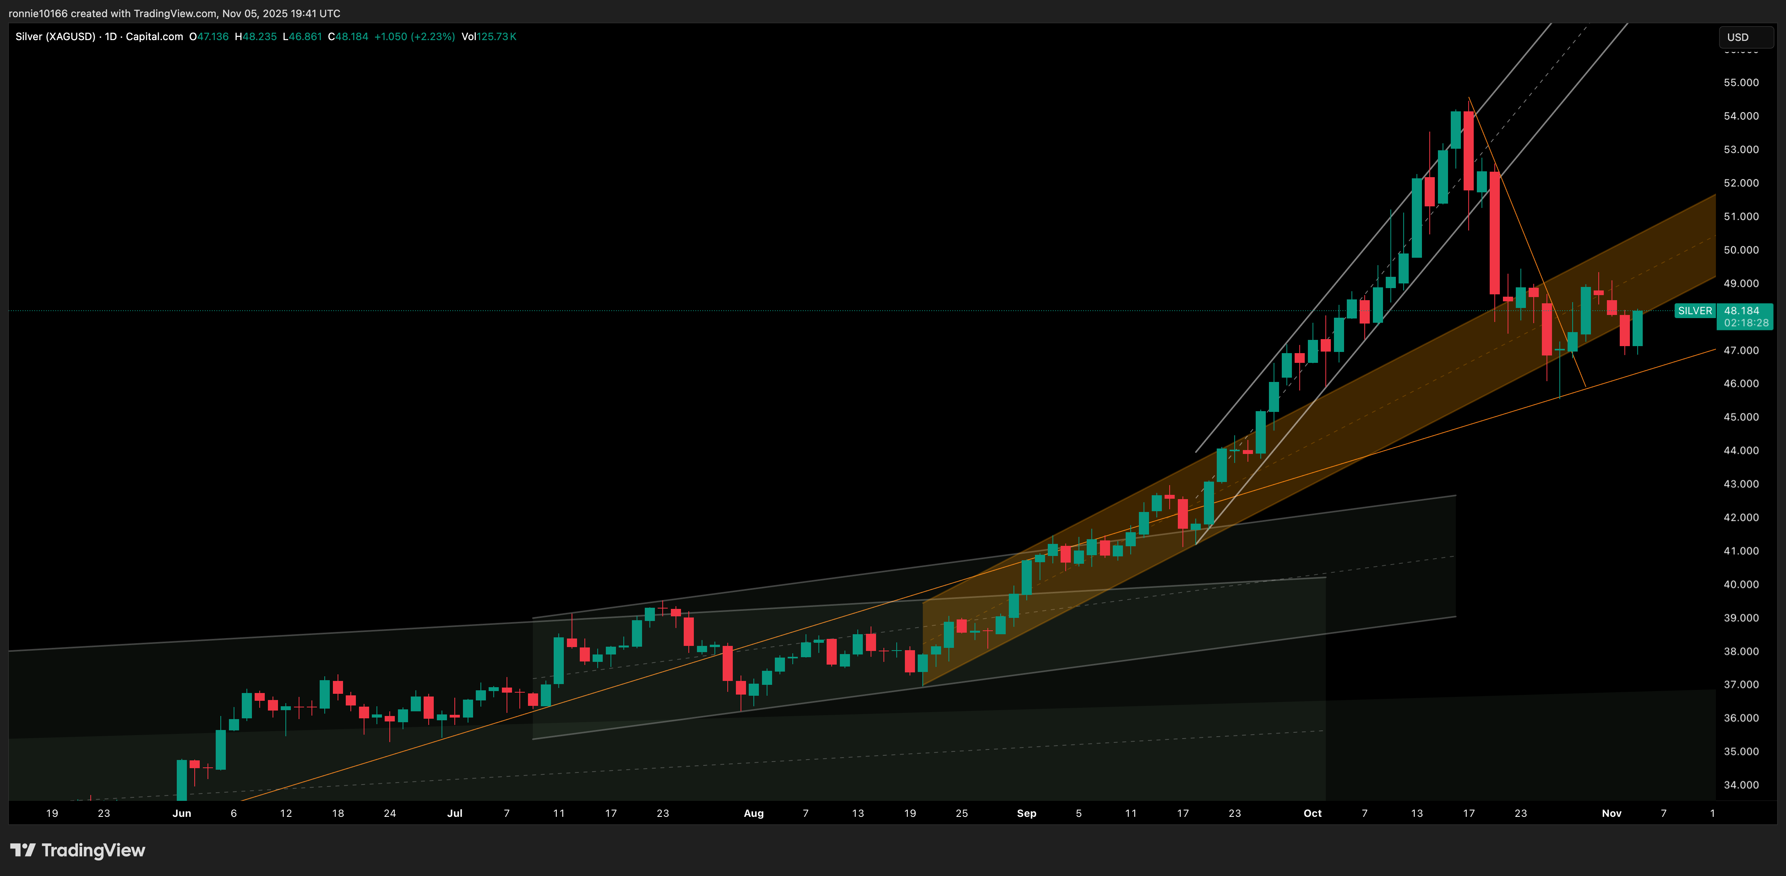Click the green SILVER price axis tag
Image resolution: width=1786 pixels, height=876 pixels.
tap(1695, 310)
